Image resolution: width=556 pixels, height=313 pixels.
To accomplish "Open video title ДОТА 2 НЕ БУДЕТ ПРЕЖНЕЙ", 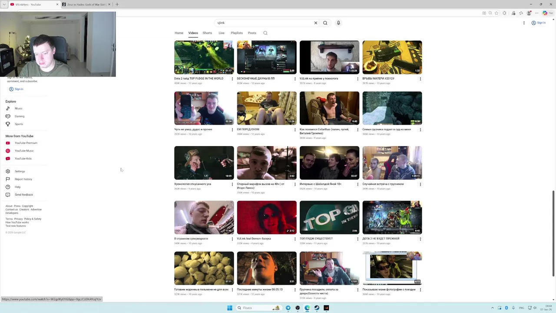I will point(381,239).
